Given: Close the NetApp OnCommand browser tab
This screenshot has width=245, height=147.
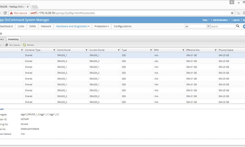Looking at the screenshot, I should pyautogui.click(x=28, y=7).
